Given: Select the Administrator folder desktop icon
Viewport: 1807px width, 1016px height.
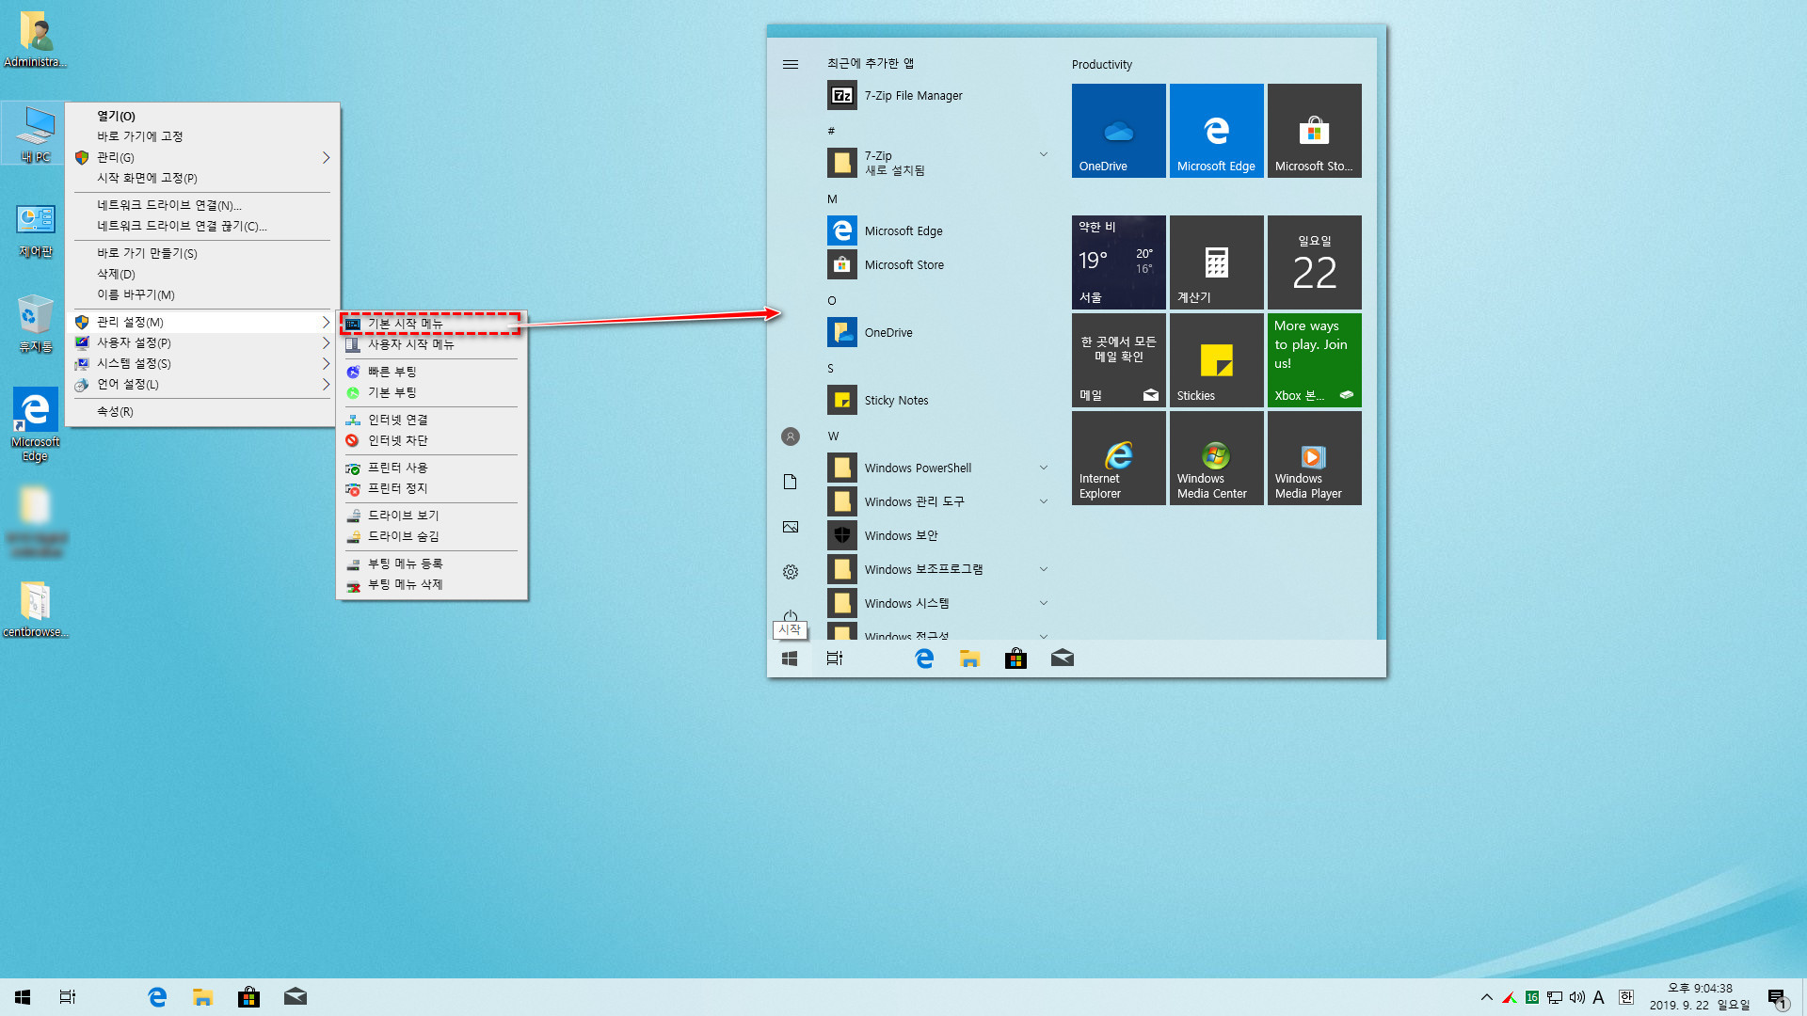Looking at the screenshot, I should (36, 39).
